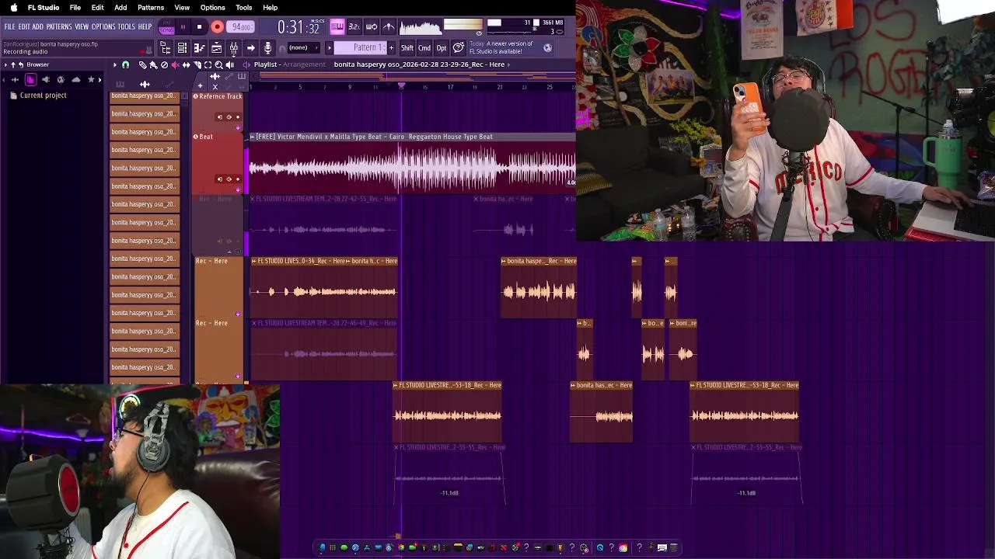
Task: Open macOS menu bar View menu
Action: [182, 8]
